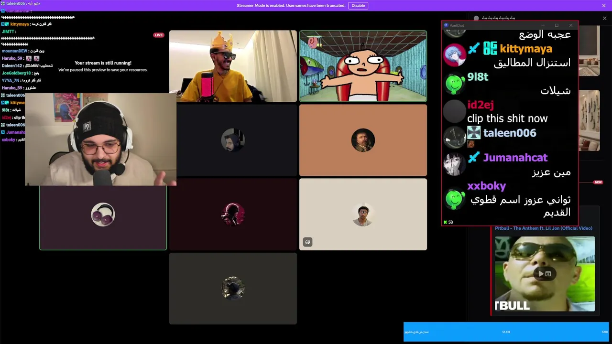The height and width of the screenshot is (344, 612).
Task: Click 'Your stream is still running!' notice
Action: pos(103,63)
